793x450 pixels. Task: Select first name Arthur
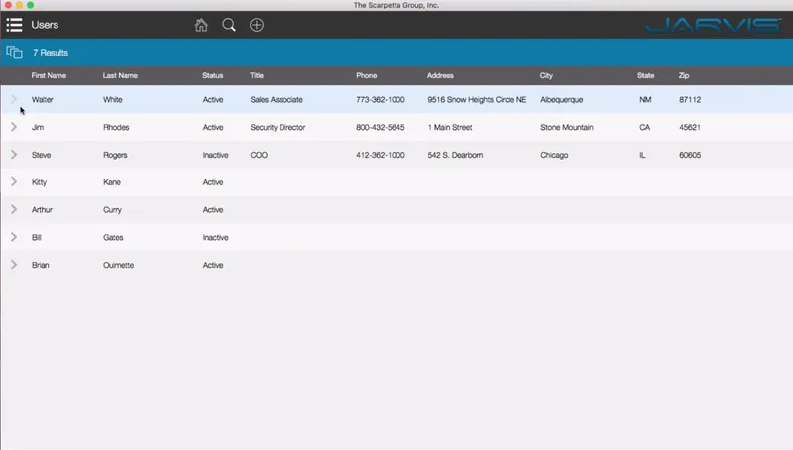click(42, 209)
